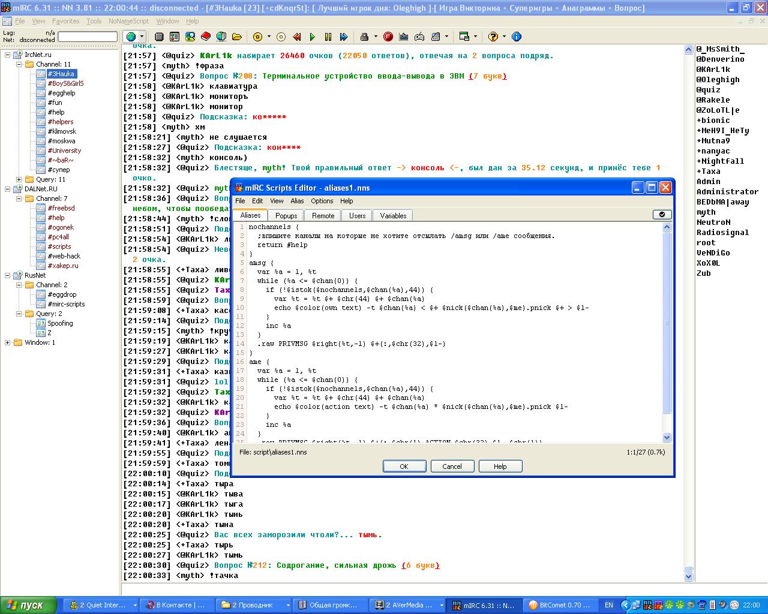Click the yellow question mark help icon
Viewport: 768px width, 614px height.
point(493,37)
